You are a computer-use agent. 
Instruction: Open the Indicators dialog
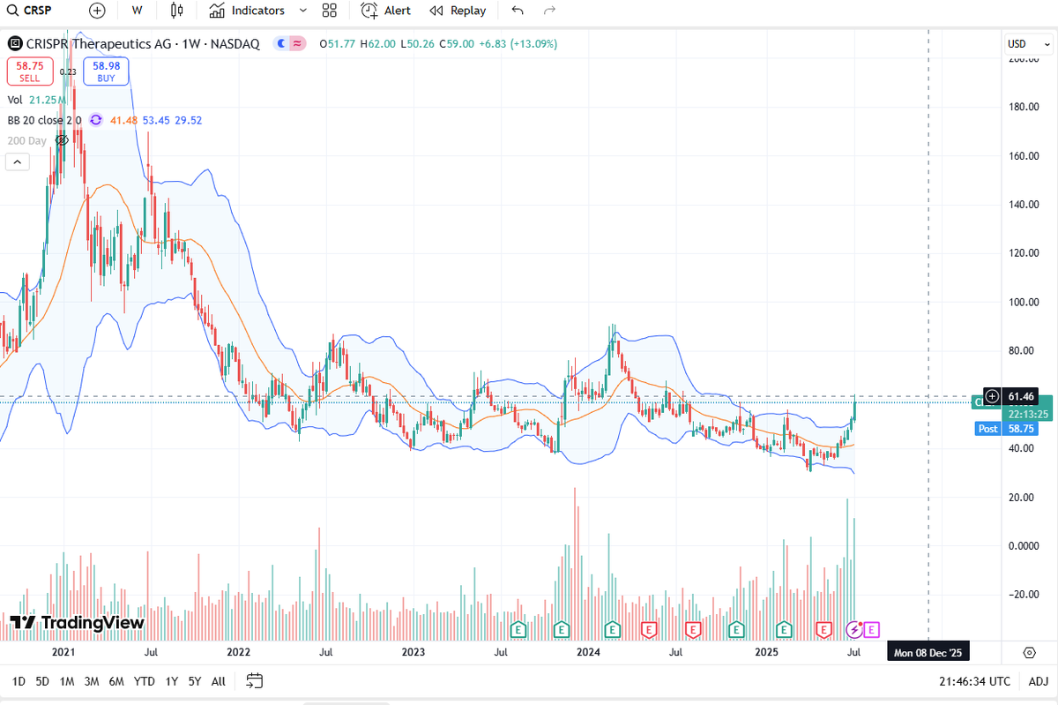click(247, 11)
